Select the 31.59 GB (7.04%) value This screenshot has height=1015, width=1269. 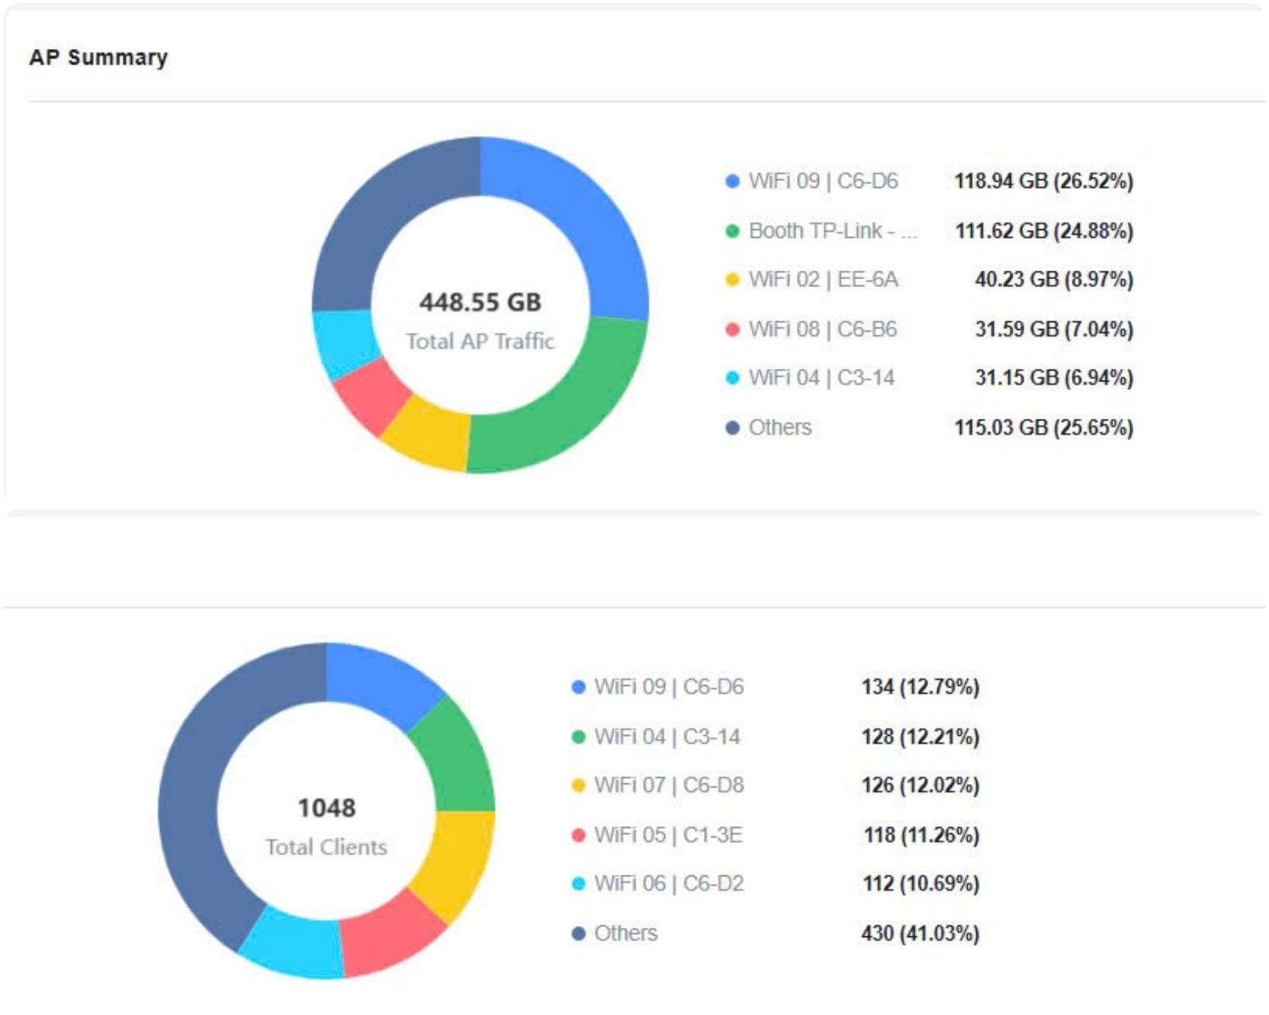click(1054, 329)
